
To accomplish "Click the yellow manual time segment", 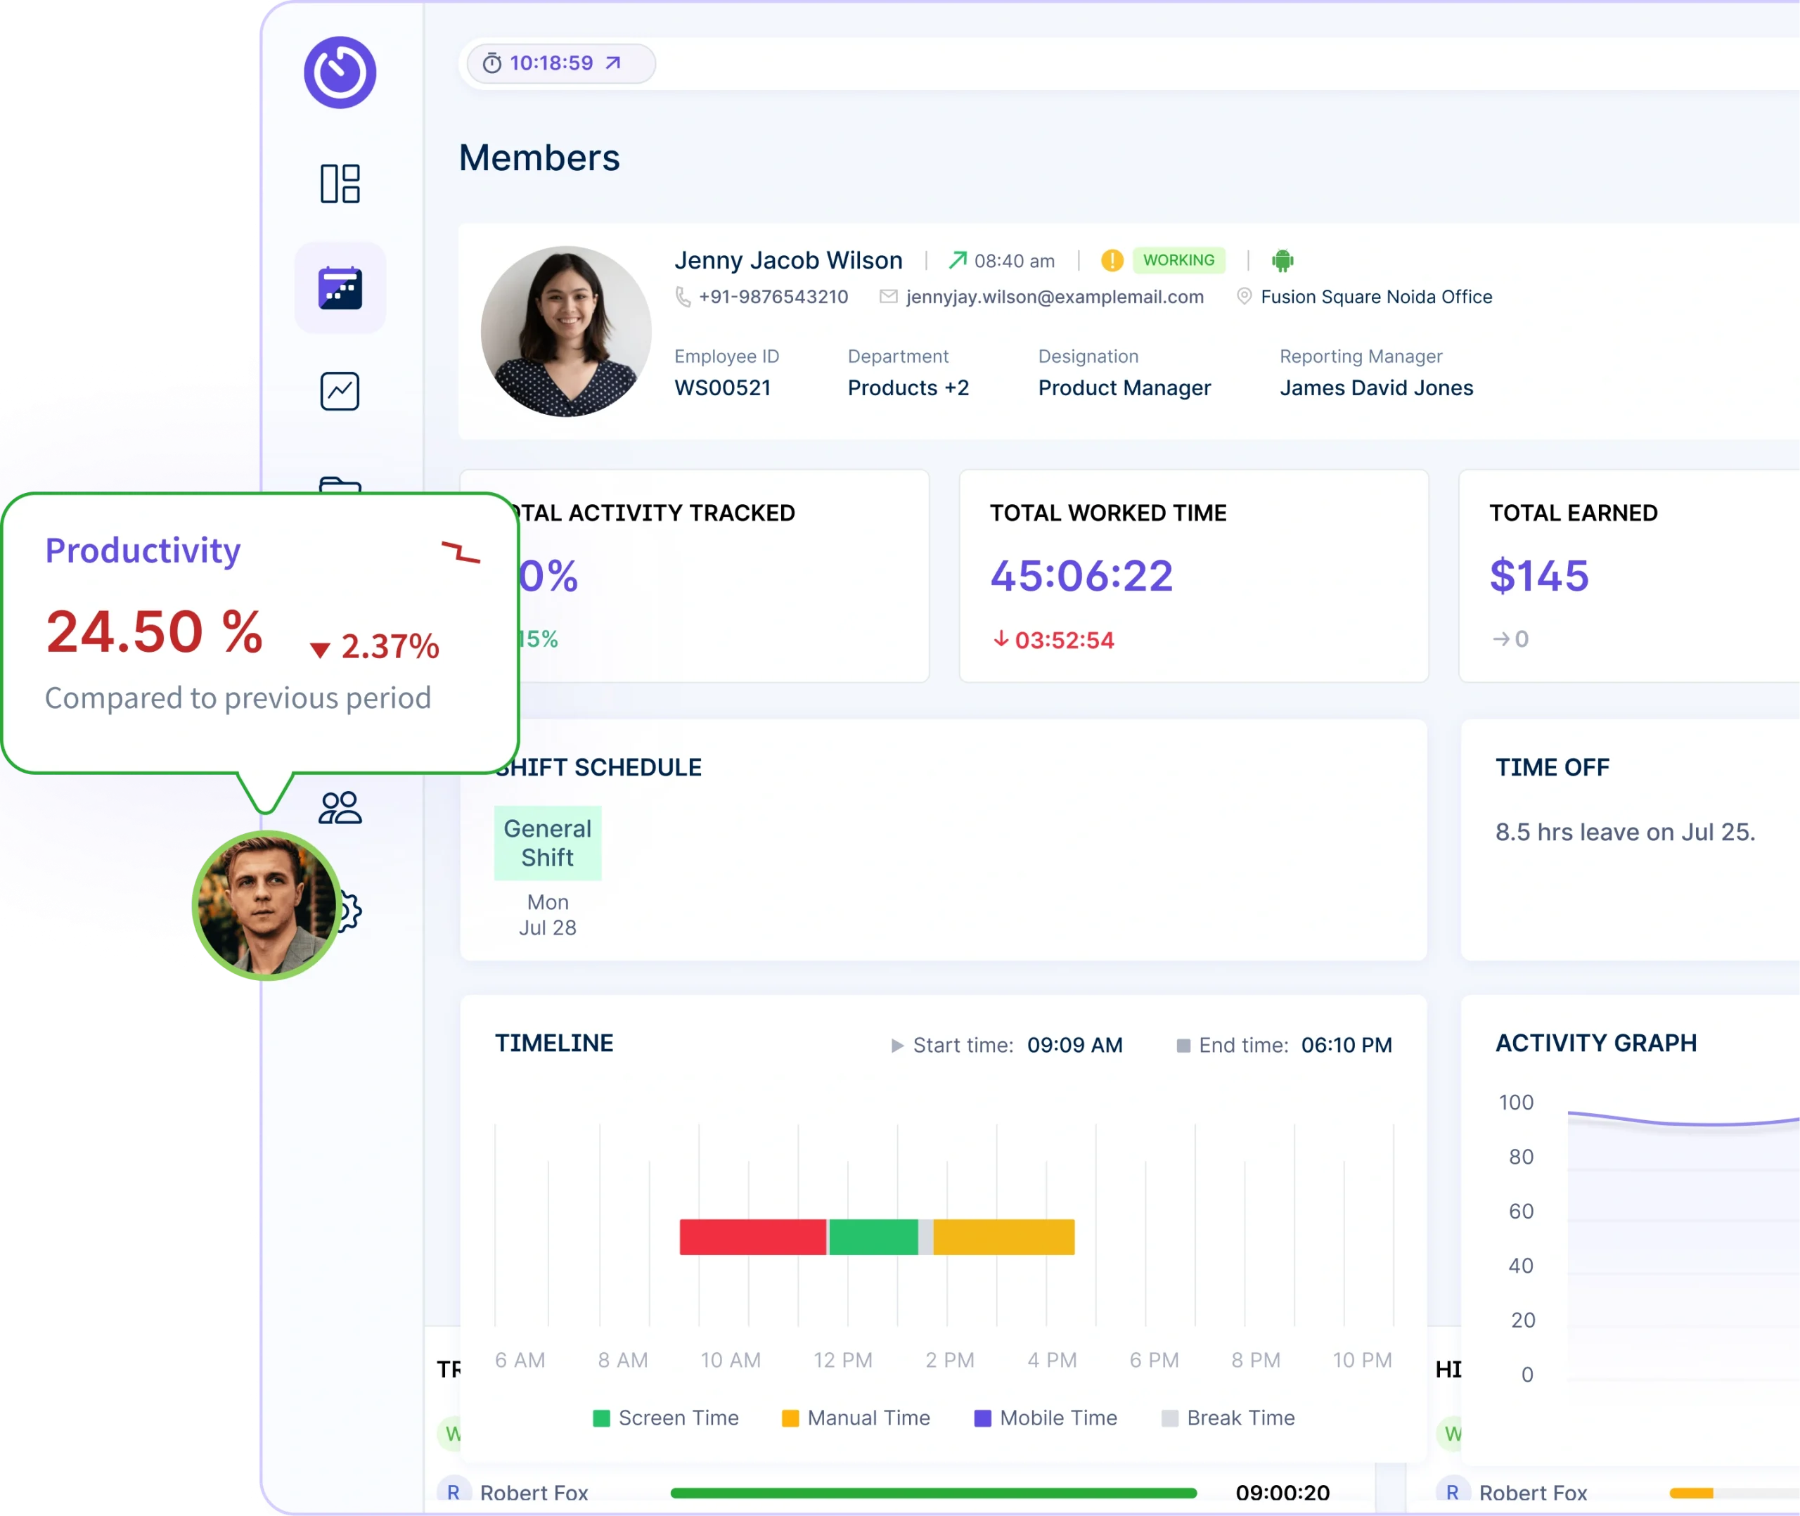I will click(x=1003, y=1237).
